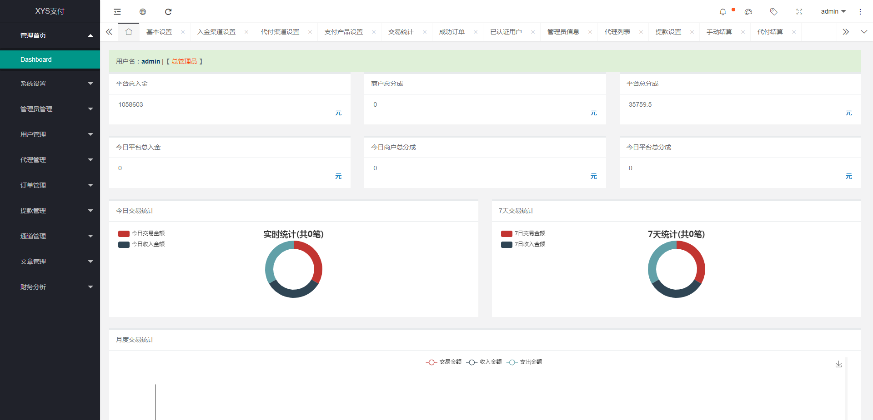The width and height of the screenshot is (873, 420).
Task: Expand the 系统设置 sidebar menu
Action: [x=50, y=84]
